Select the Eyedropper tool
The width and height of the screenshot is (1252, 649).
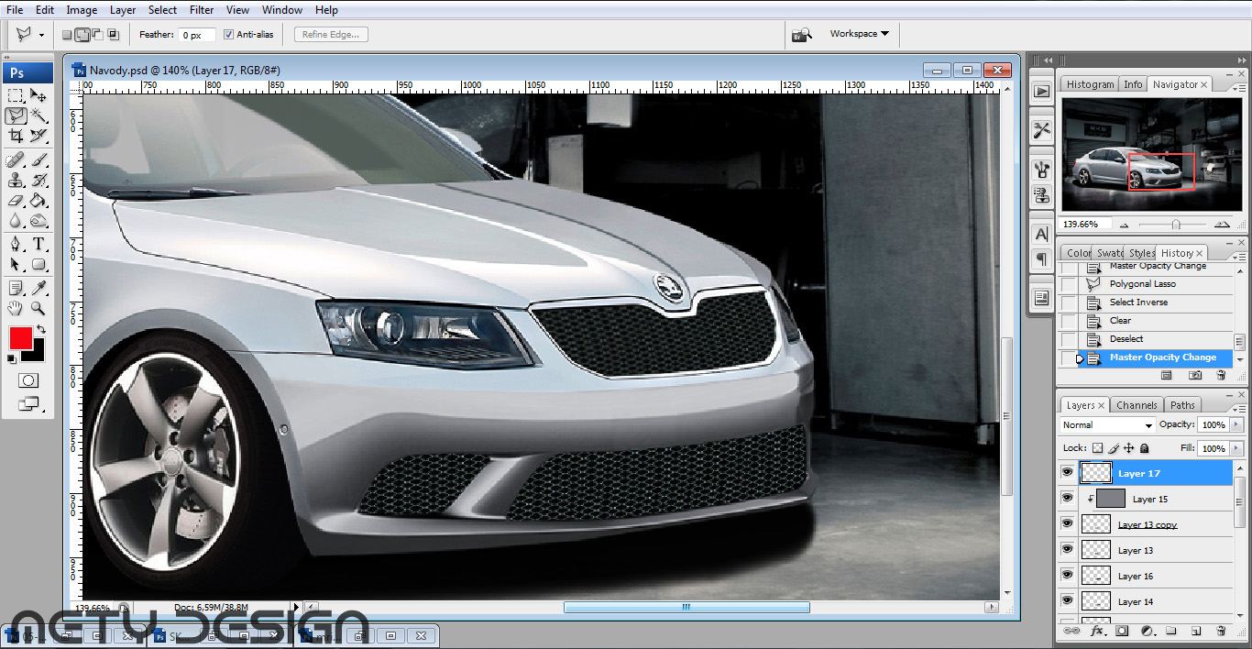pyautogui.click(x=38, y=288)
